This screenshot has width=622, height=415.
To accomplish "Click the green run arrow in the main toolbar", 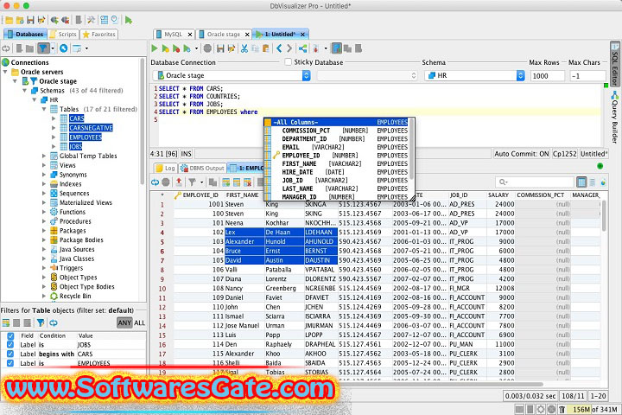I will 129,20.
